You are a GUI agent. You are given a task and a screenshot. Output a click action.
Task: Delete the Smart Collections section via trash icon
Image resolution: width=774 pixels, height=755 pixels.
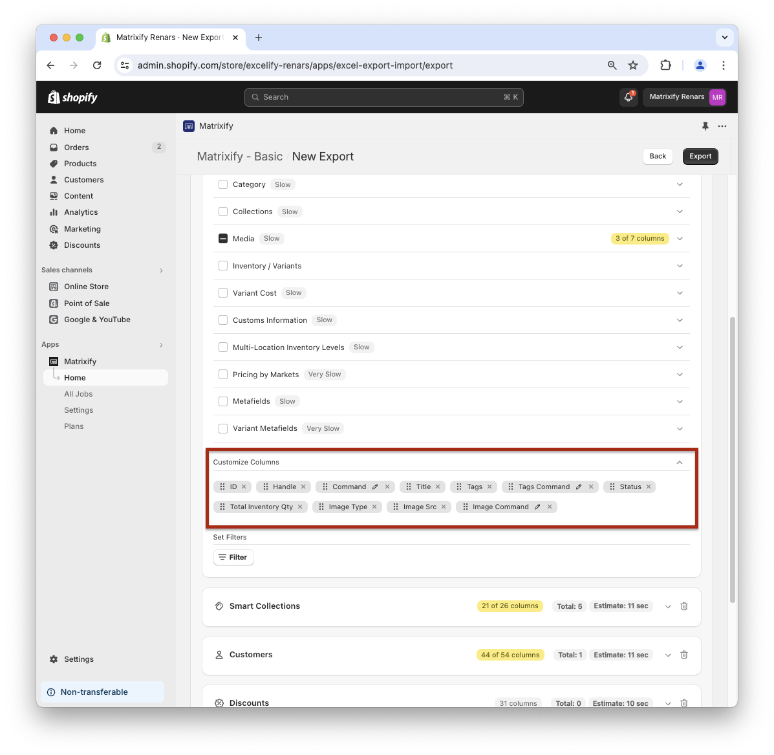684,606
